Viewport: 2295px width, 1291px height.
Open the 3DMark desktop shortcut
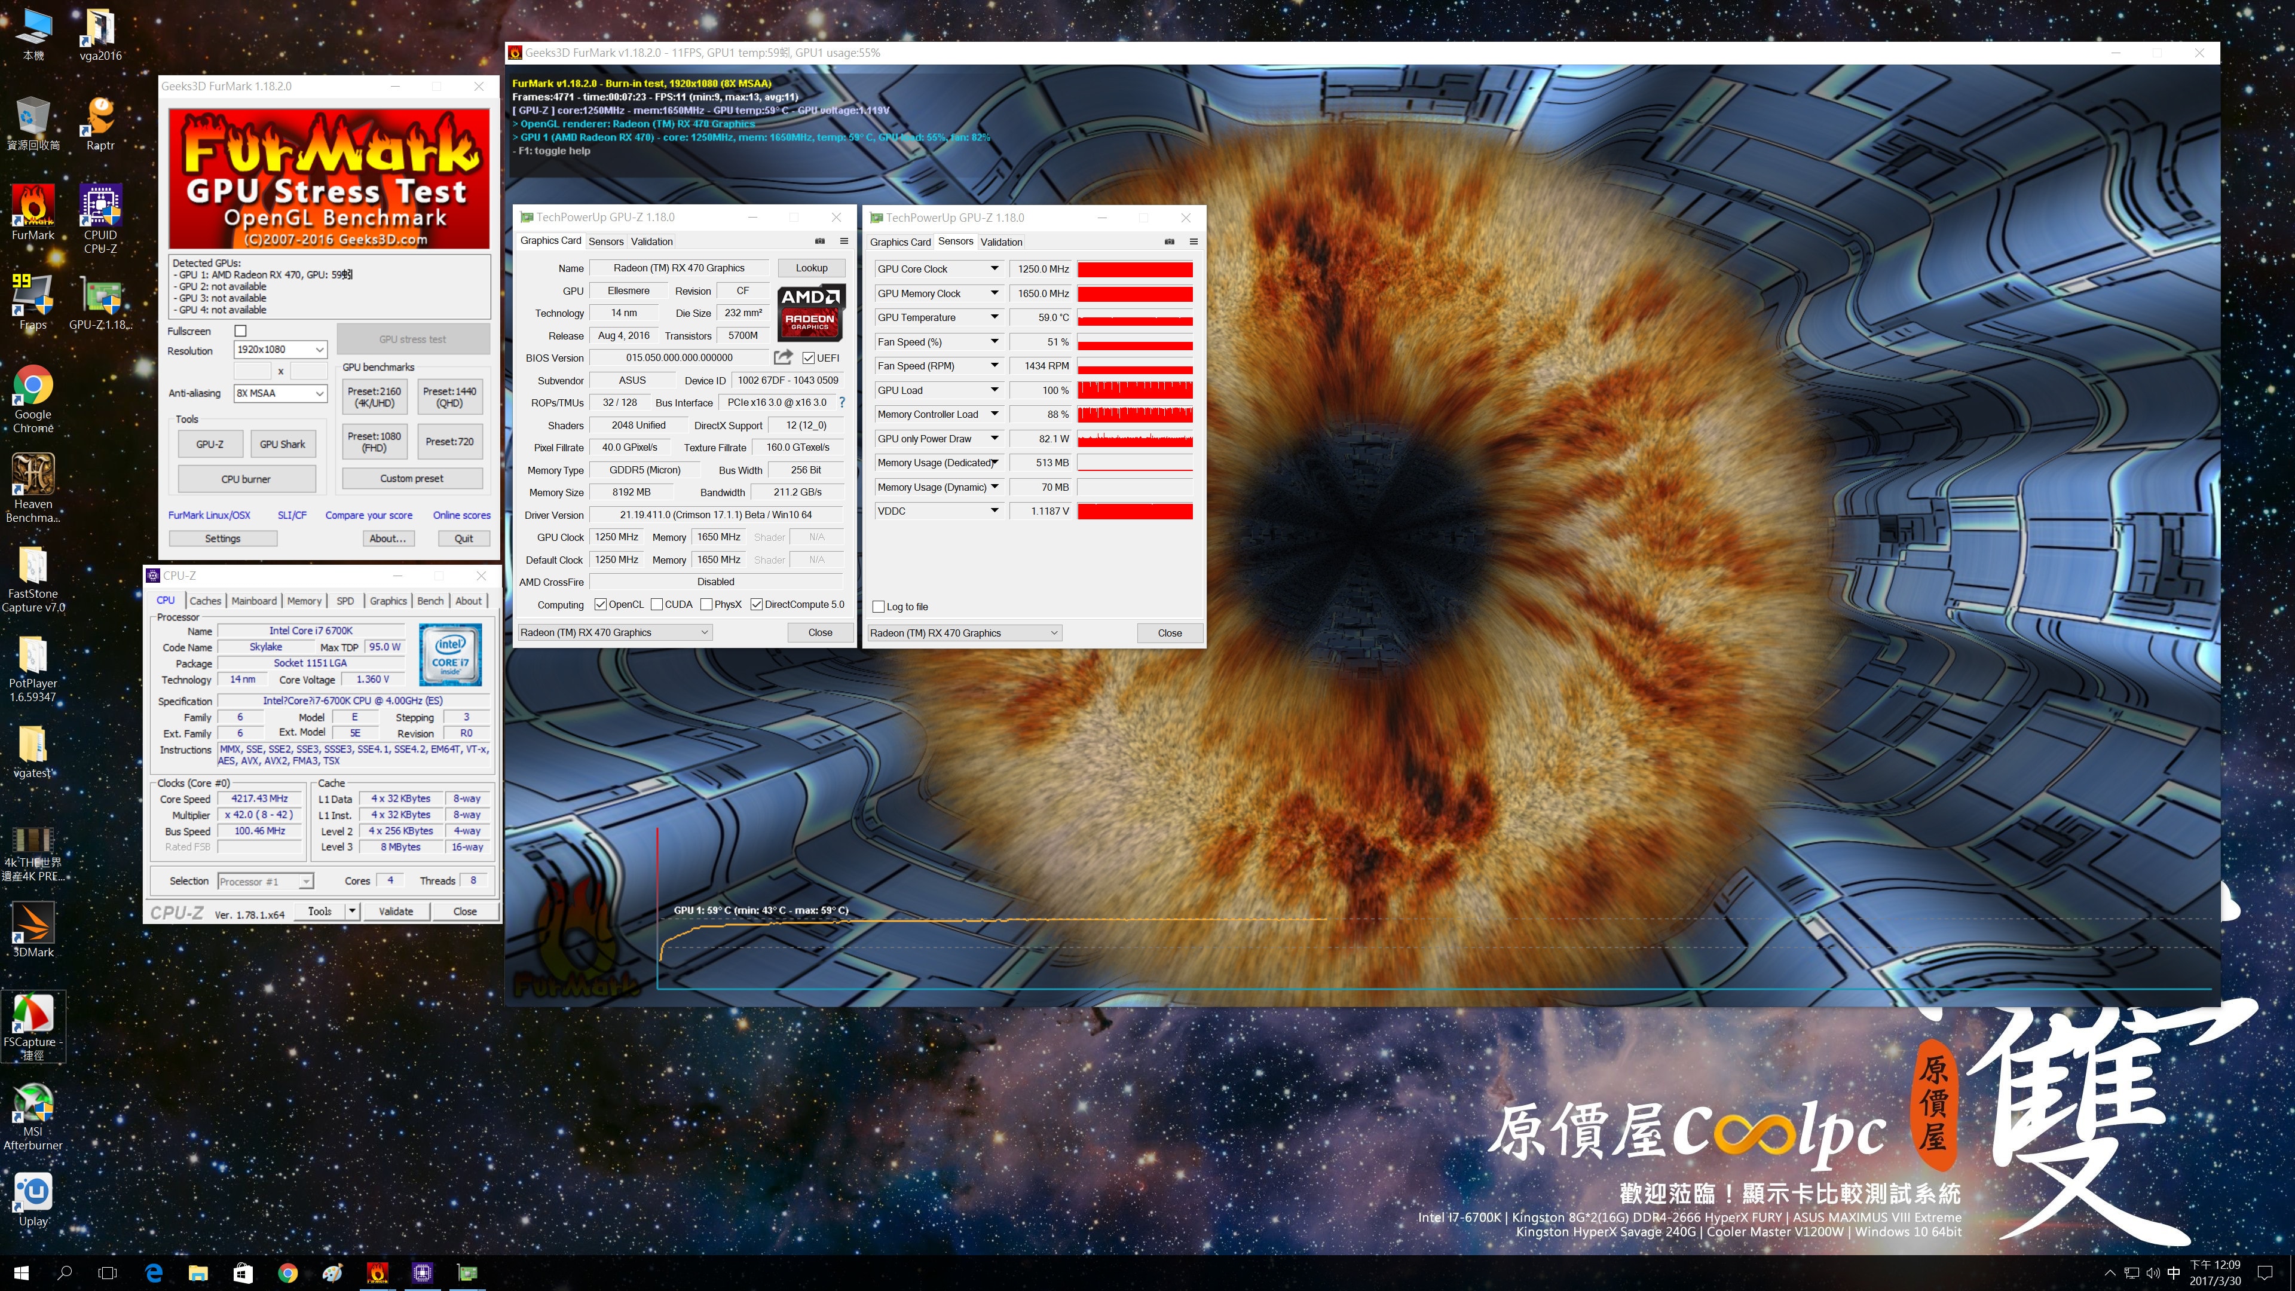click(x=33, y=929)
